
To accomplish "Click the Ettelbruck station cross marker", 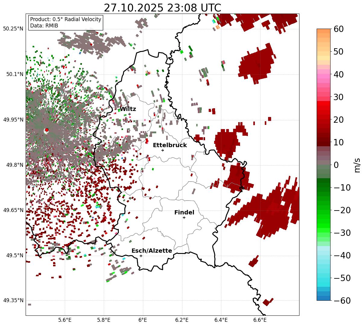I will point(163,150).
